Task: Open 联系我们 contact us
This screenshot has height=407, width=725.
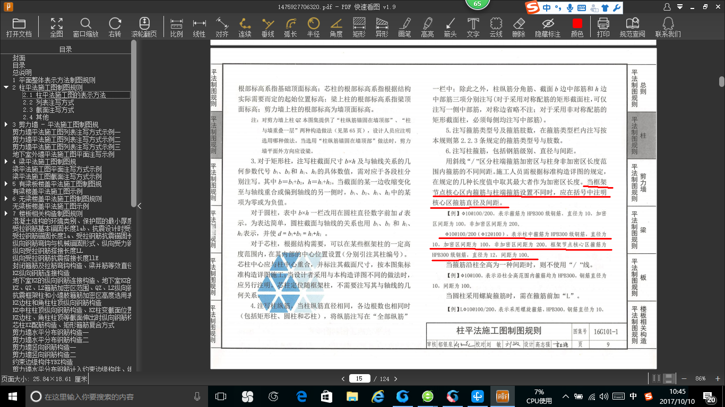Action: tap(668, 28)
